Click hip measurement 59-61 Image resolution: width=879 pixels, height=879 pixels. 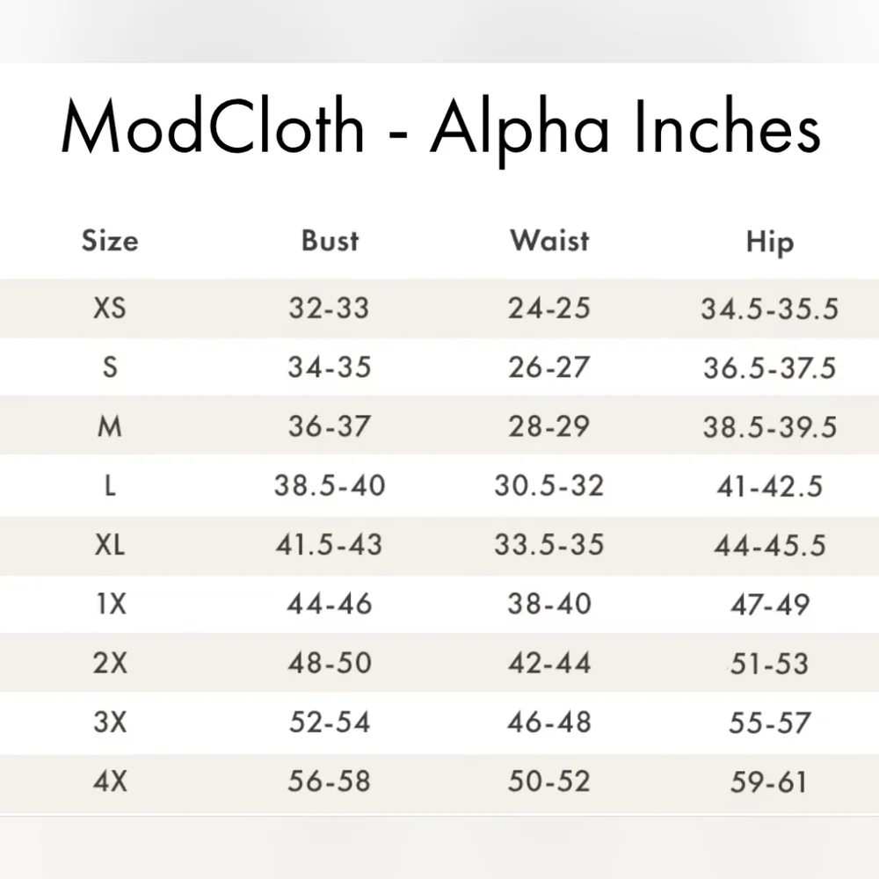[x=769, y=781]
